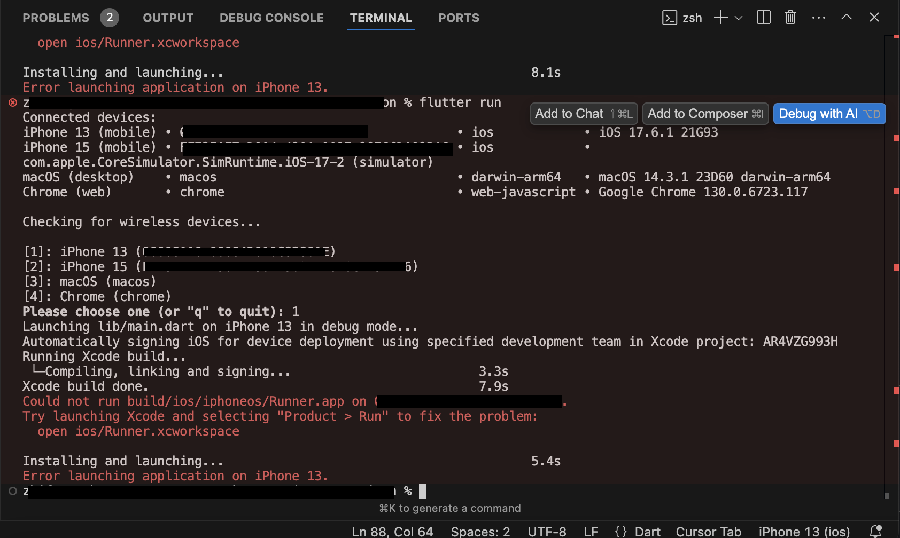Click 'Compiling, linking and signing...' line

(x=162, y=371)
